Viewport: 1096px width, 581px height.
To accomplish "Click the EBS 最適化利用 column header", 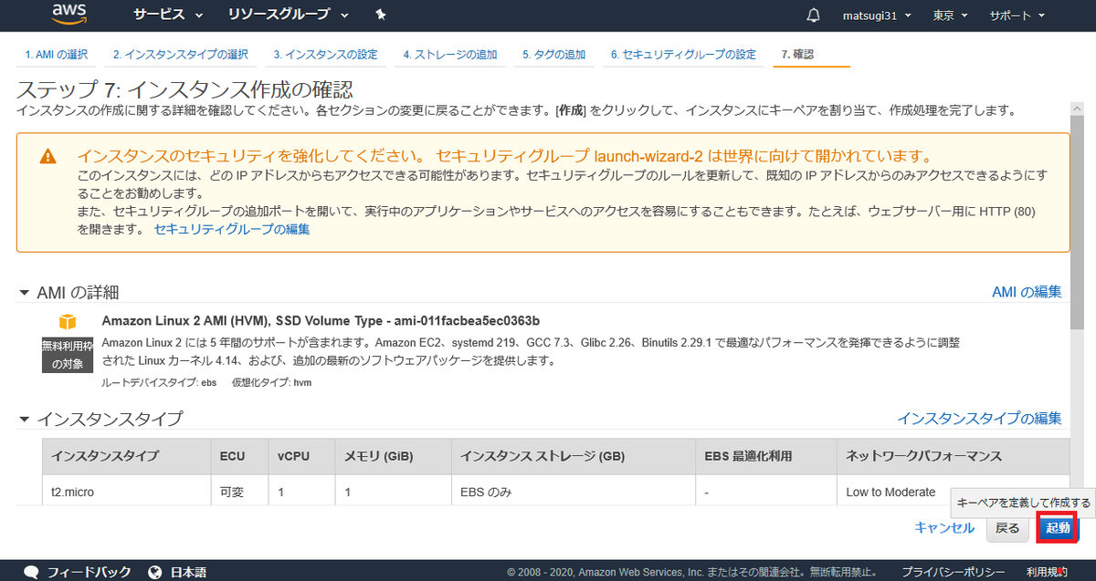I will pyautogui.click(x=766, y=456).
